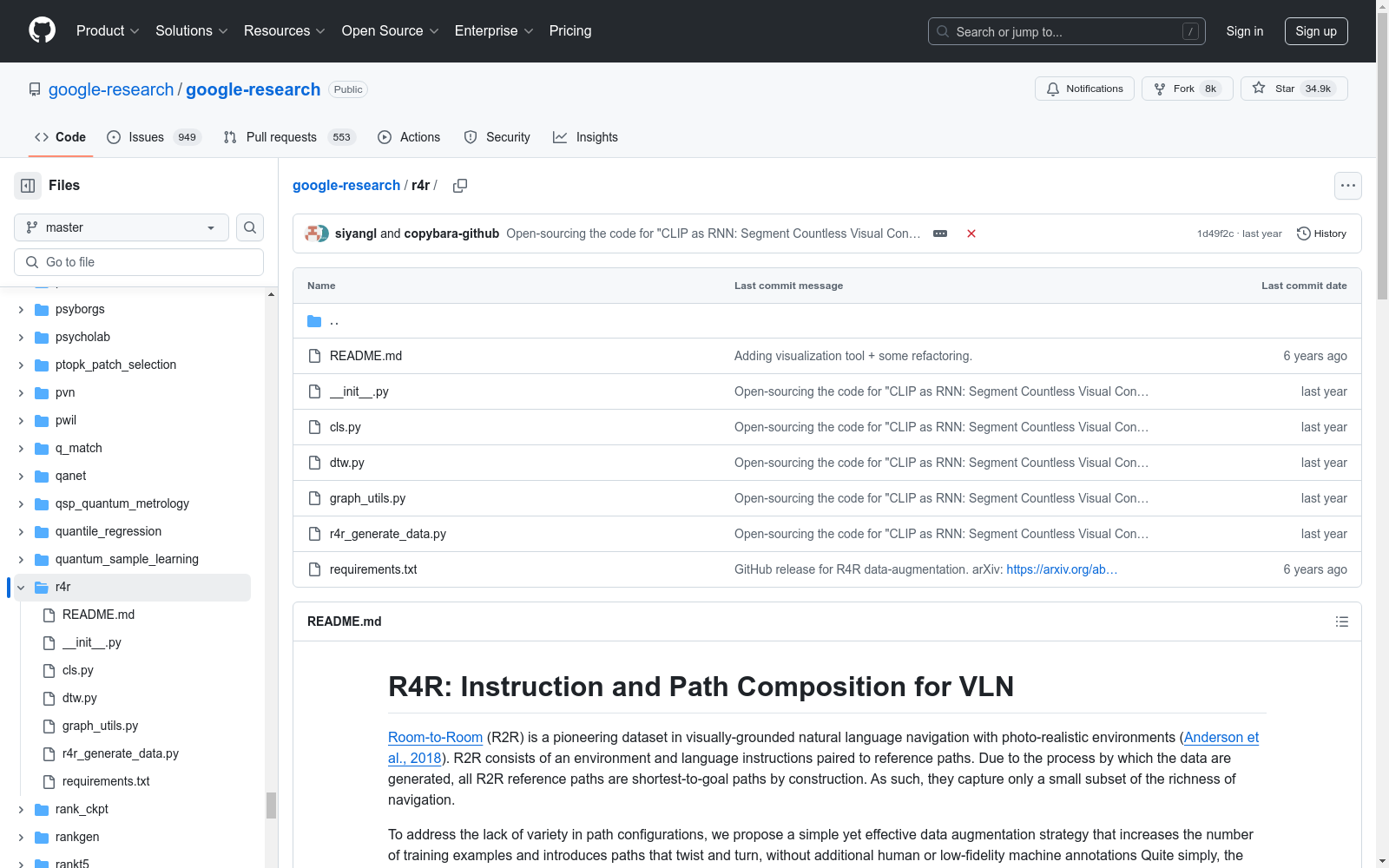
Task: Click the search files magnifier button
Action: pyautogui.click(x=250, y=227)
